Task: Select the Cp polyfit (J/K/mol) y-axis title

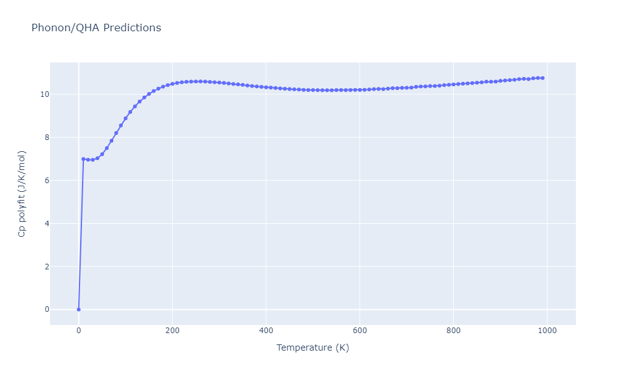Action: click(22, 194)
